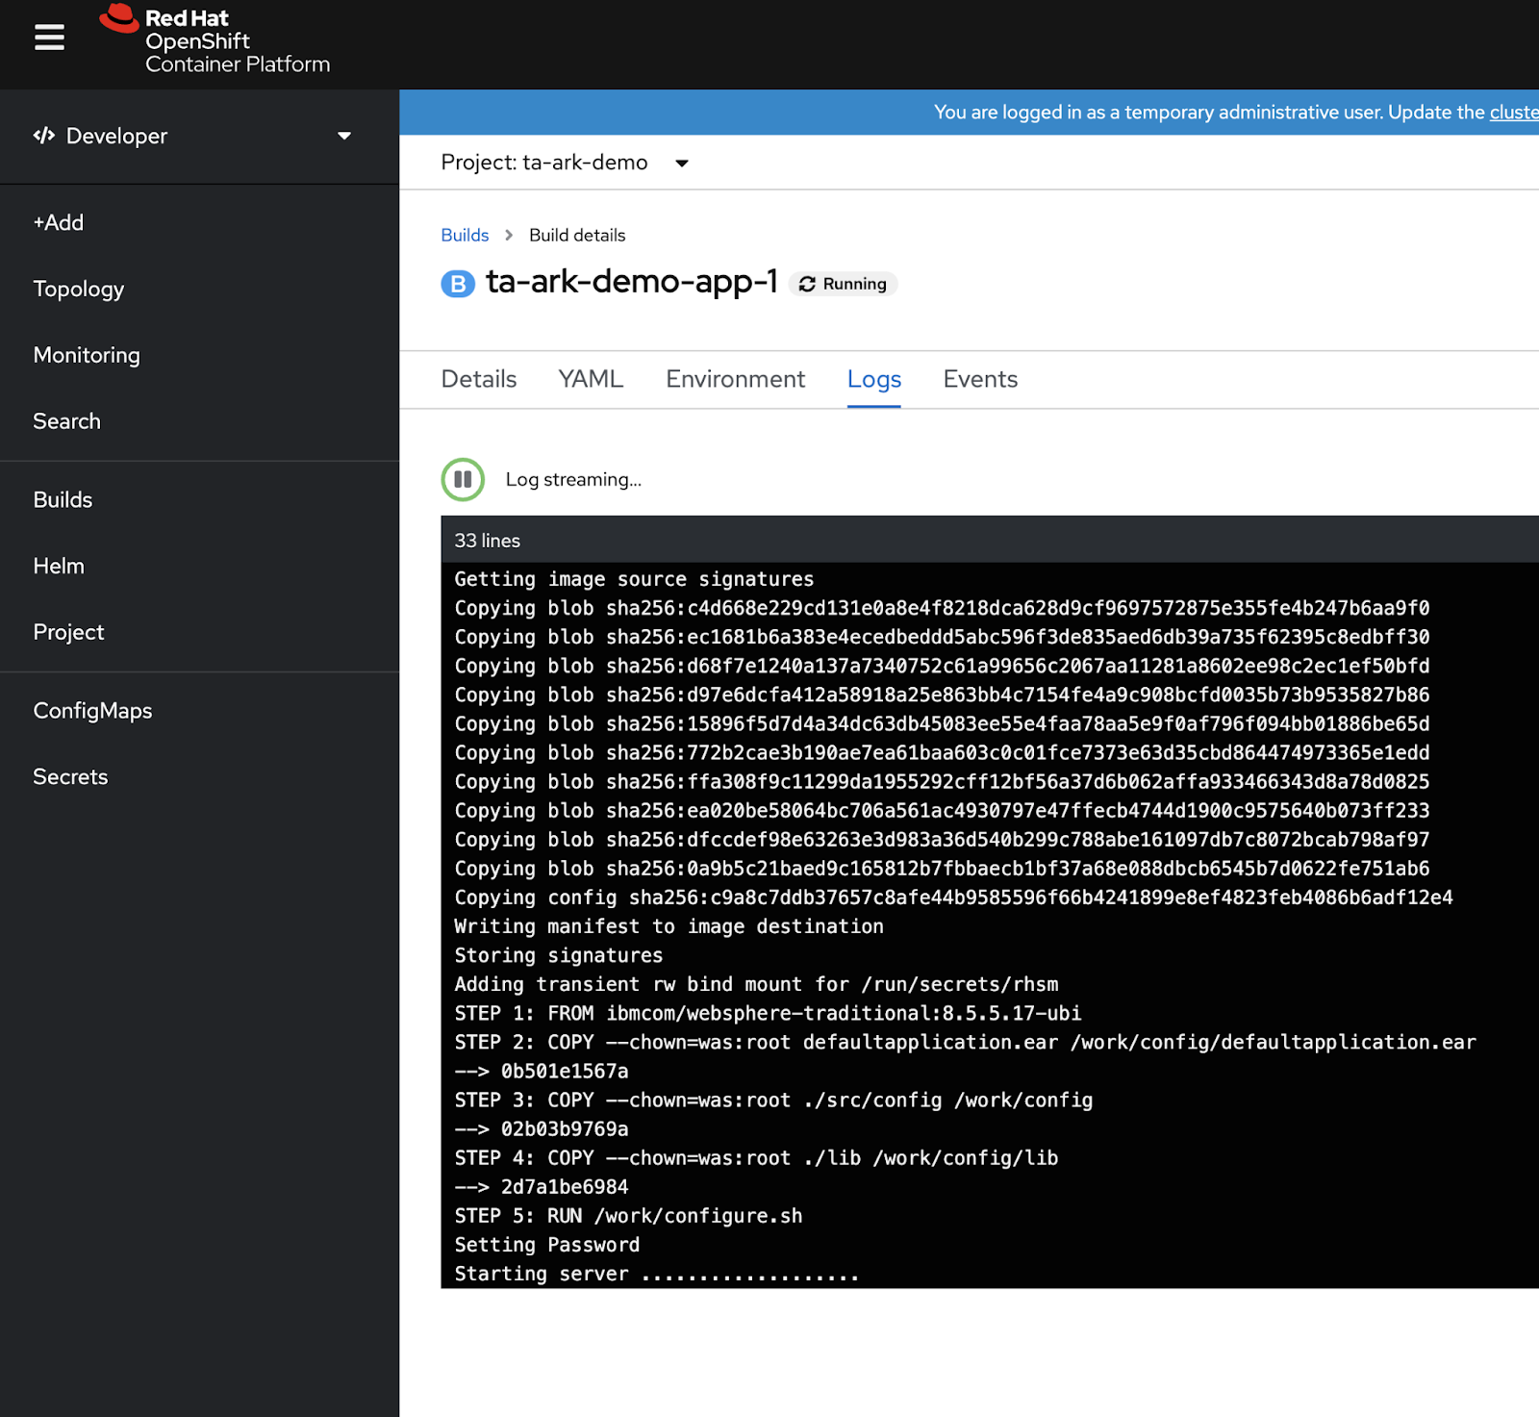Open Helm from the sidebar
Screen dimensions: 1539x1417
click(x=59, y=566)
